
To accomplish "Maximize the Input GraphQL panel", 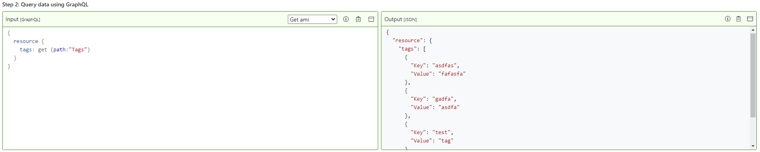I will 371,19.
